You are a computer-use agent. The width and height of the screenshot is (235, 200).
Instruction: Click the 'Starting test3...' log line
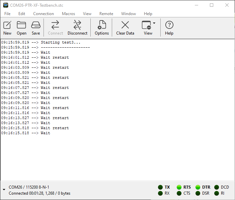click(61, 43)
